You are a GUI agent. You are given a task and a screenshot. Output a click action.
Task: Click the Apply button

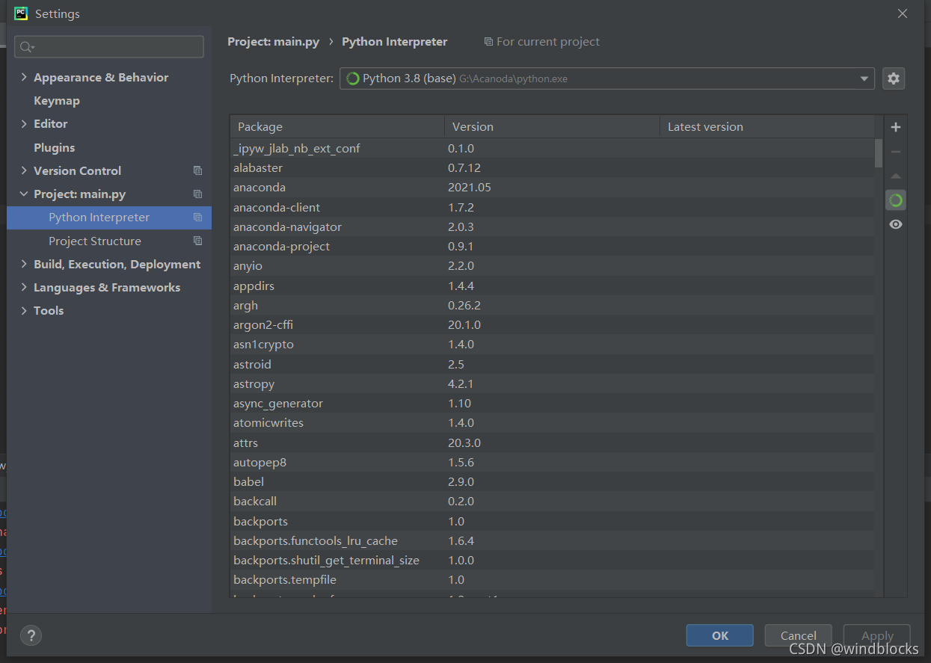click(x=876, y=635)
